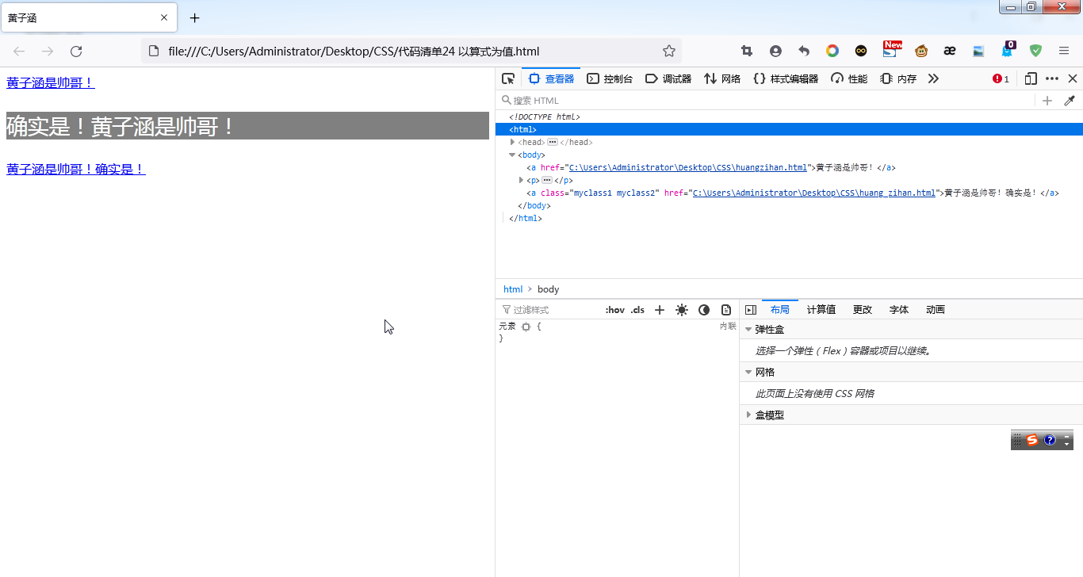The image size is (1083, 577).
Task: Select body in the breadcrumb
Action: pos(548,289)
